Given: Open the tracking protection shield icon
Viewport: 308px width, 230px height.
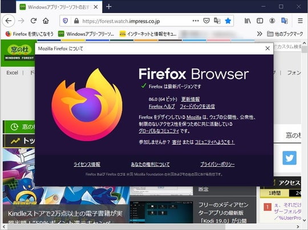Looking at the screenshot, I should pyautogui.click(x=65, y=21).
